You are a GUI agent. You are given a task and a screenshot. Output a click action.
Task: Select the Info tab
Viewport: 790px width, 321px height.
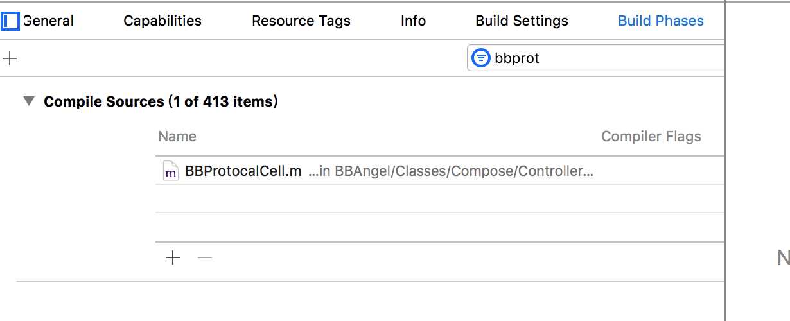(413, 21)
